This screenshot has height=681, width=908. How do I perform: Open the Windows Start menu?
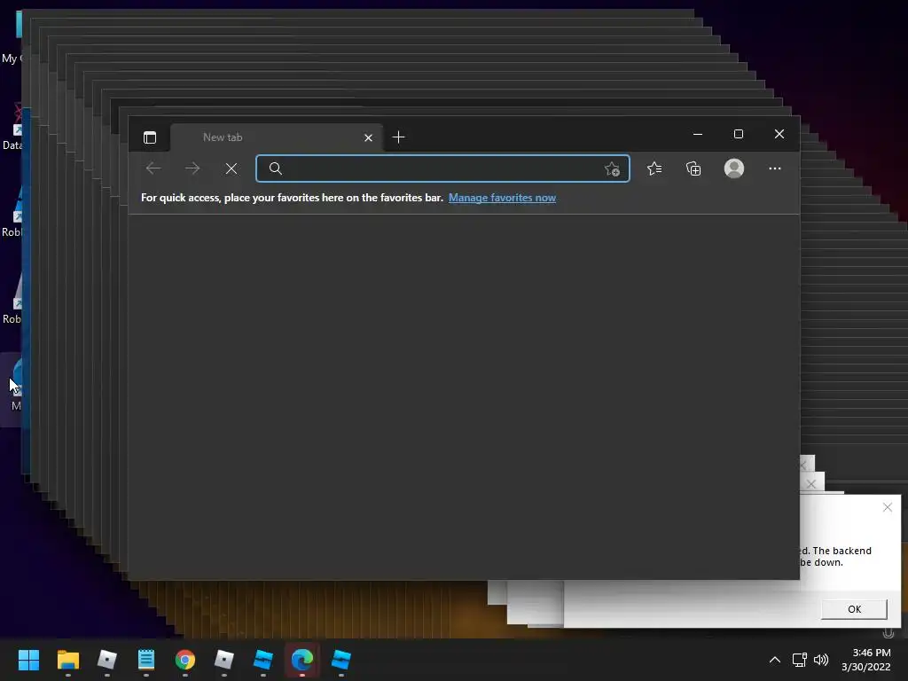point(29,660)
